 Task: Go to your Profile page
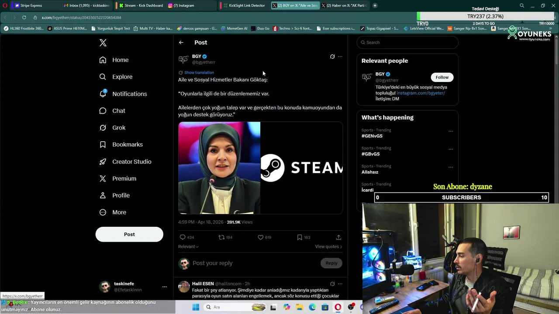(x=114, y=195)
